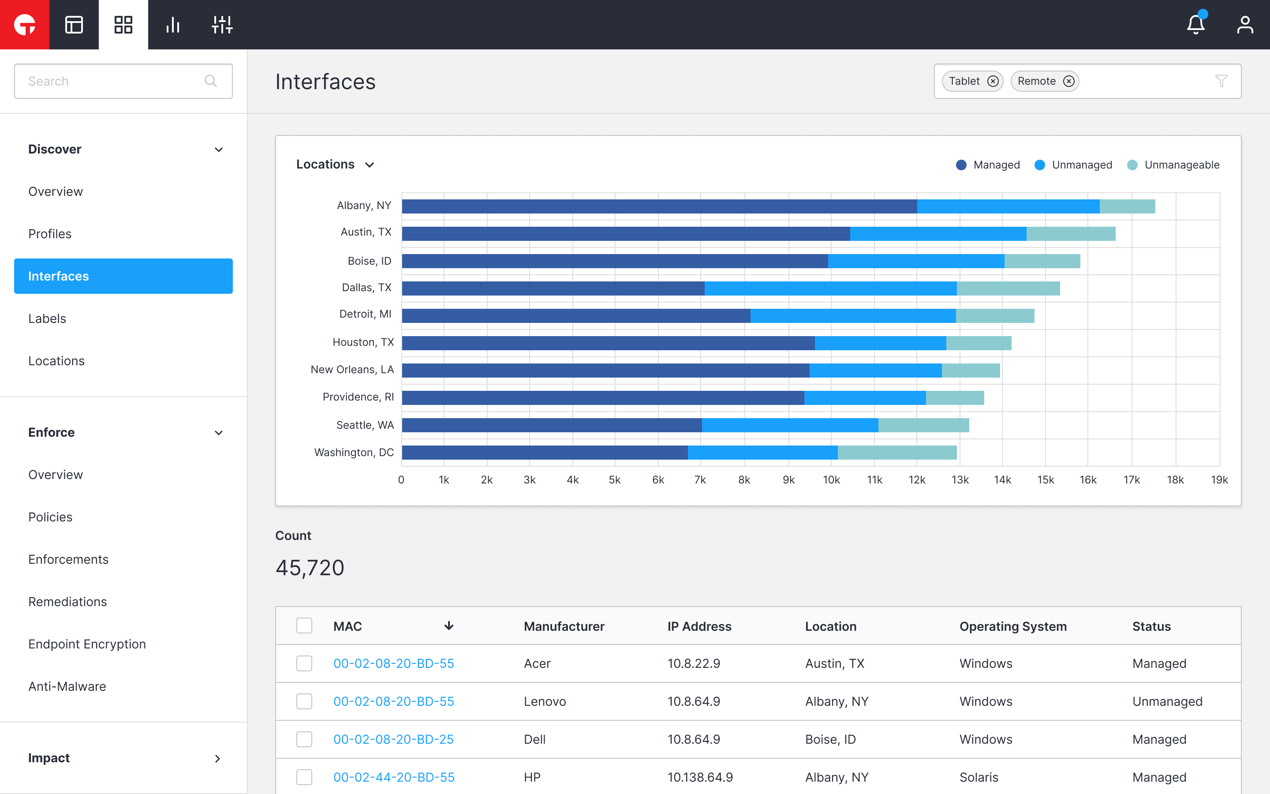
Task: Check the row checkbox for the HP device
Action: click(304, 777)
